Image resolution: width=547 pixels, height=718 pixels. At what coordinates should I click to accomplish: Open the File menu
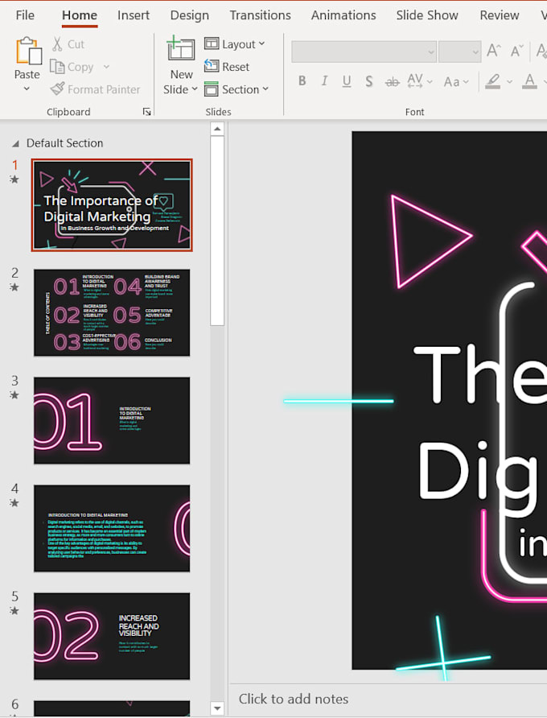[x=25, y=15]
